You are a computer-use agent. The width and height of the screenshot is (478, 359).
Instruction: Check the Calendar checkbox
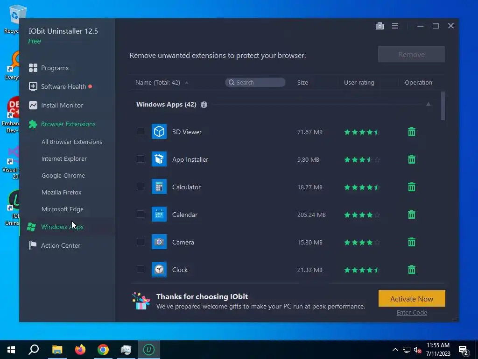pos(141,214)
